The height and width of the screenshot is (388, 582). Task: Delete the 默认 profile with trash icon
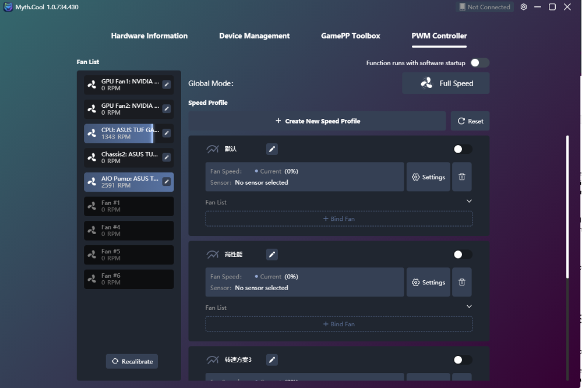coord(462,177)
